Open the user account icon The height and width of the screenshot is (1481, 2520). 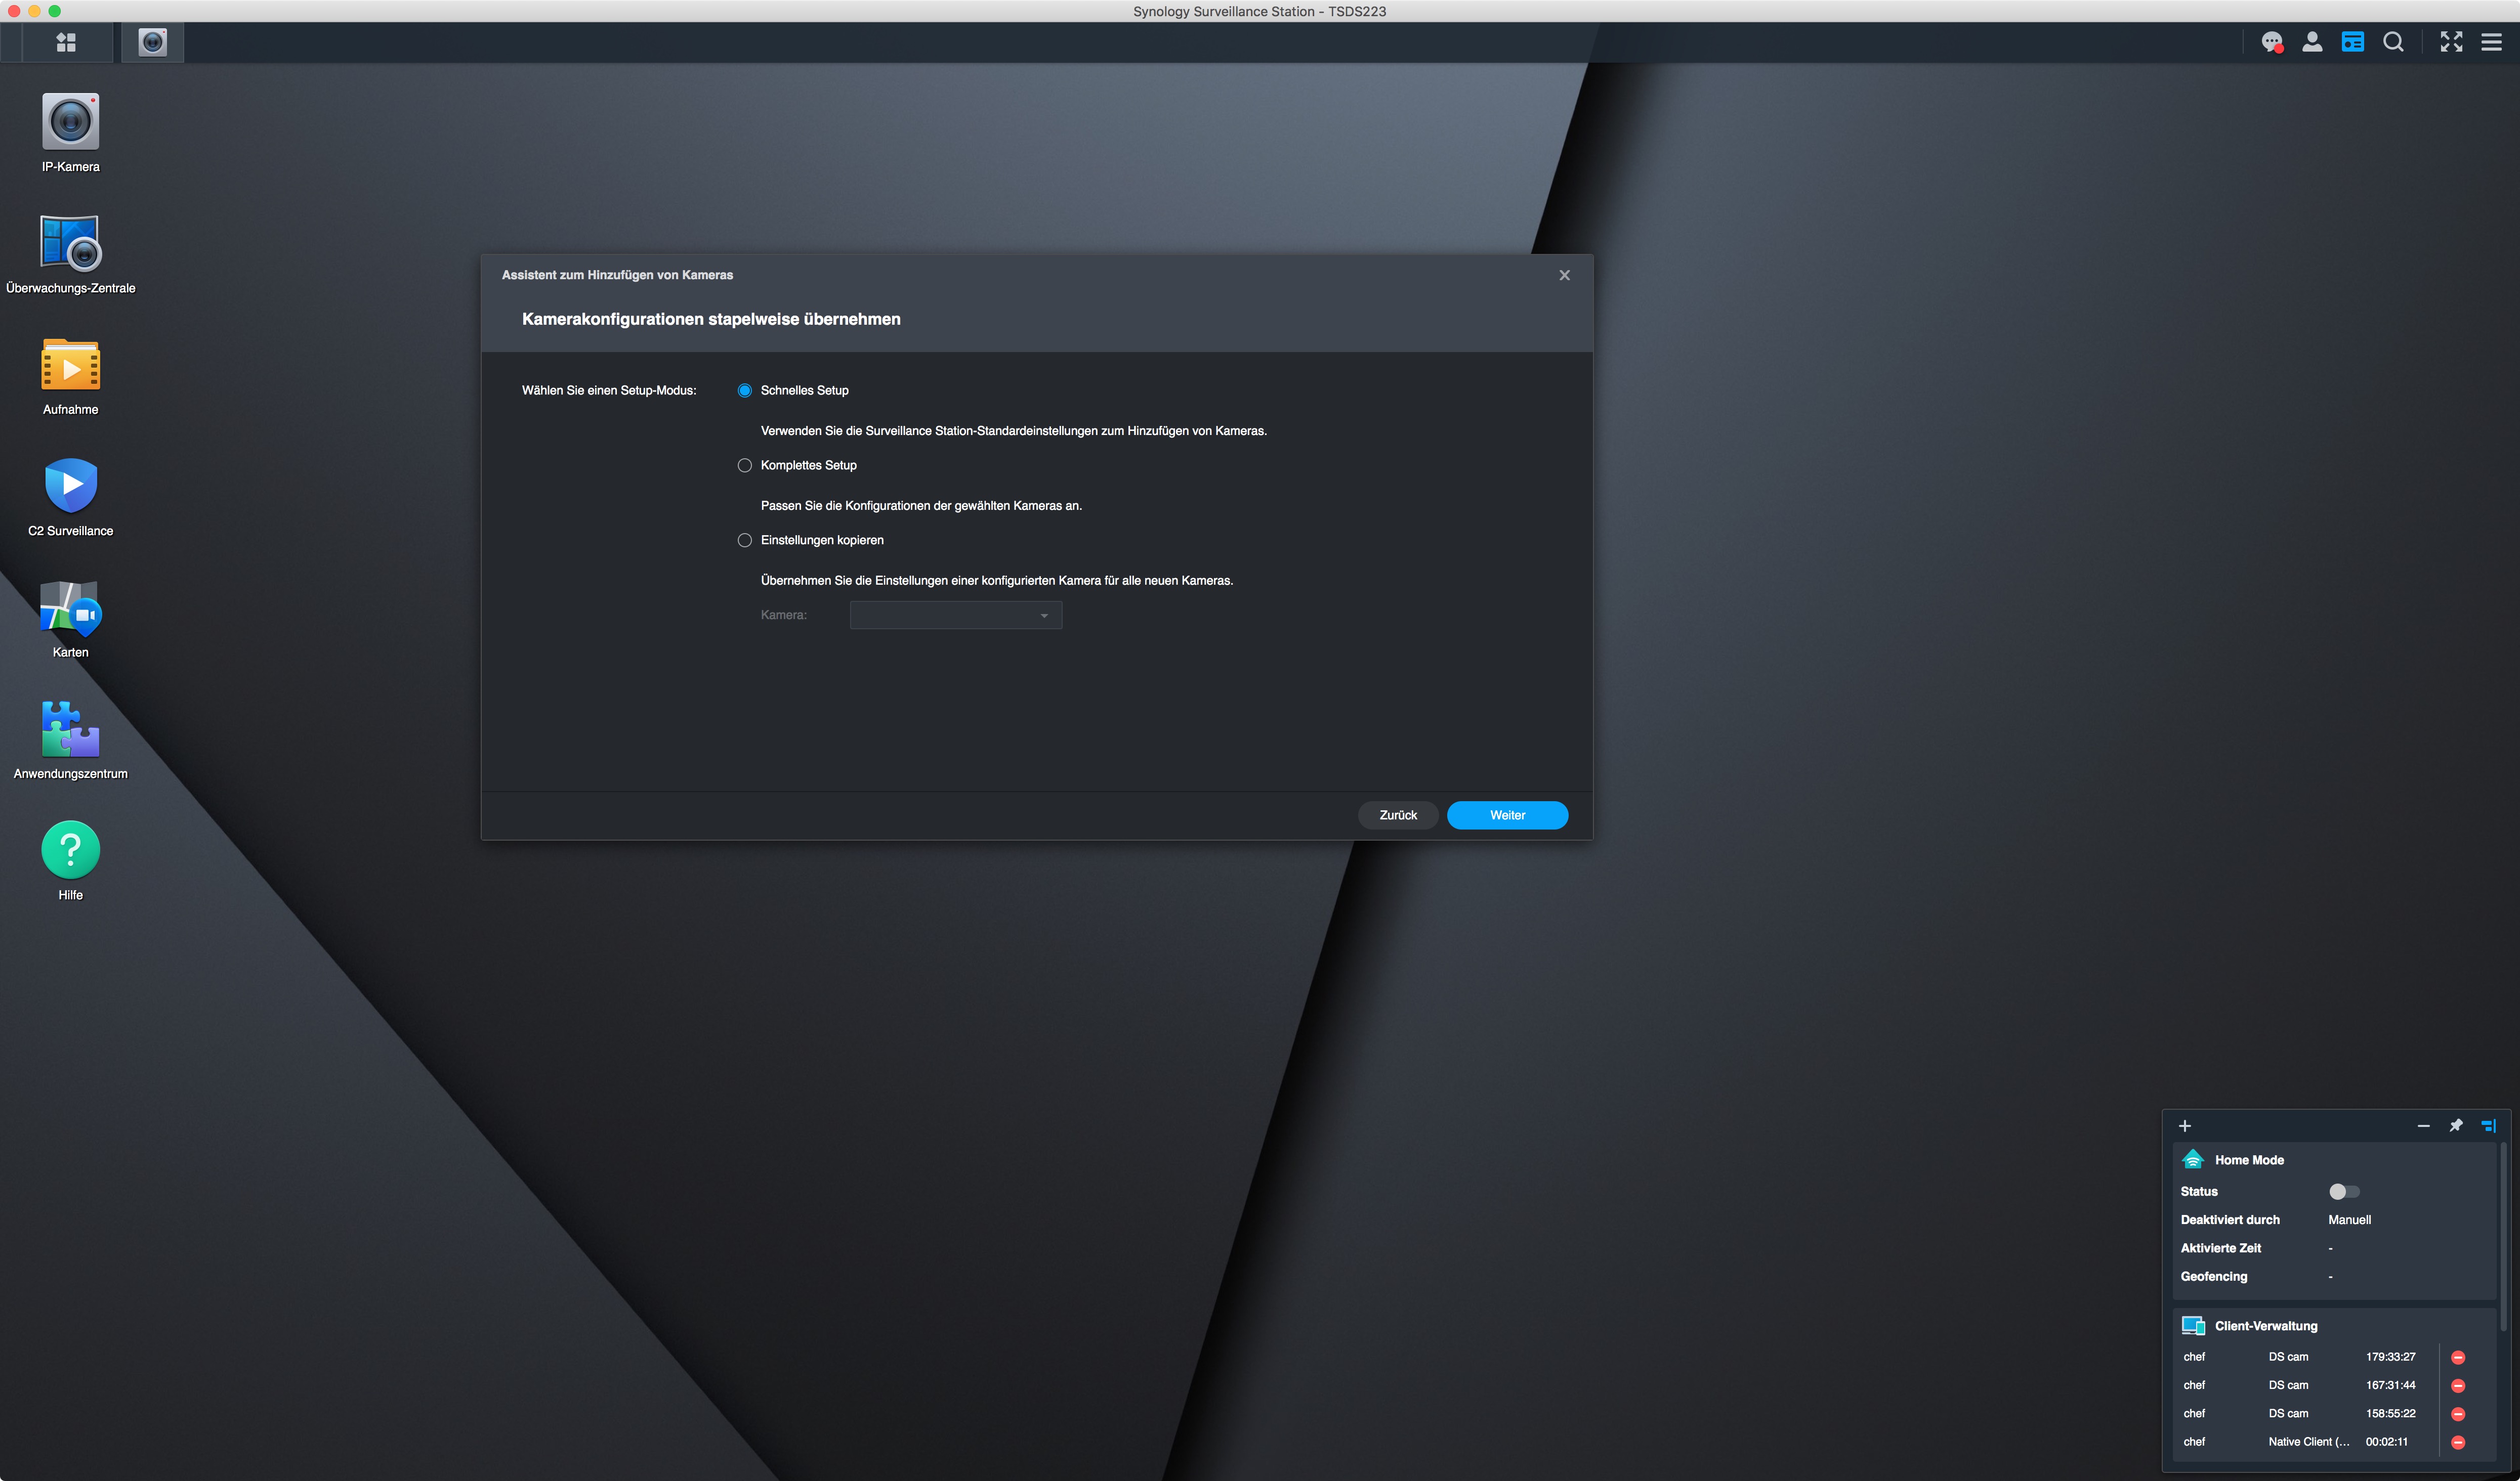[2312, 42]
